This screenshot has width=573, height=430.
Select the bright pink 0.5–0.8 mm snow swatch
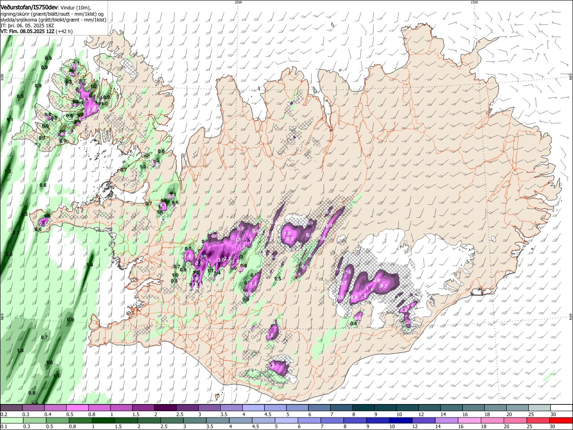77,408
